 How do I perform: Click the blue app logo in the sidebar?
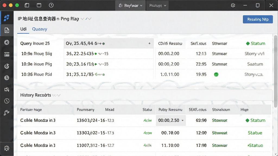(x=7, y=18)
